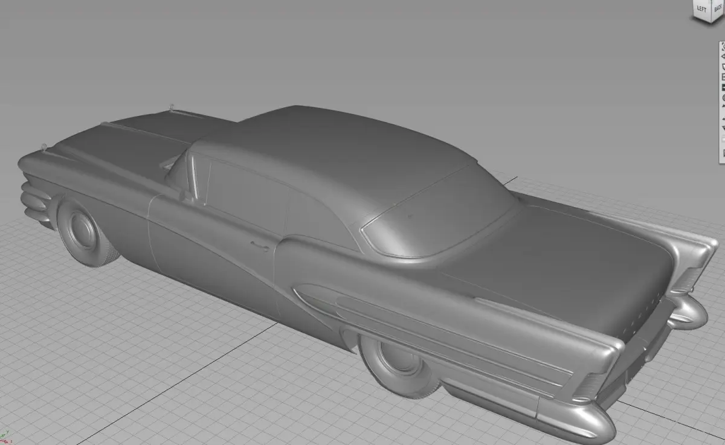Click the LEFT face of the view cube

tap(702, 9)
